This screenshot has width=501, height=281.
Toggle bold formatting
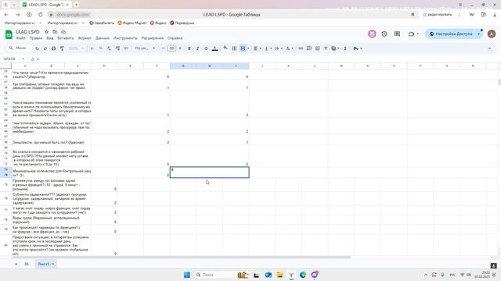pyautogui.click(x=189, y=48)
